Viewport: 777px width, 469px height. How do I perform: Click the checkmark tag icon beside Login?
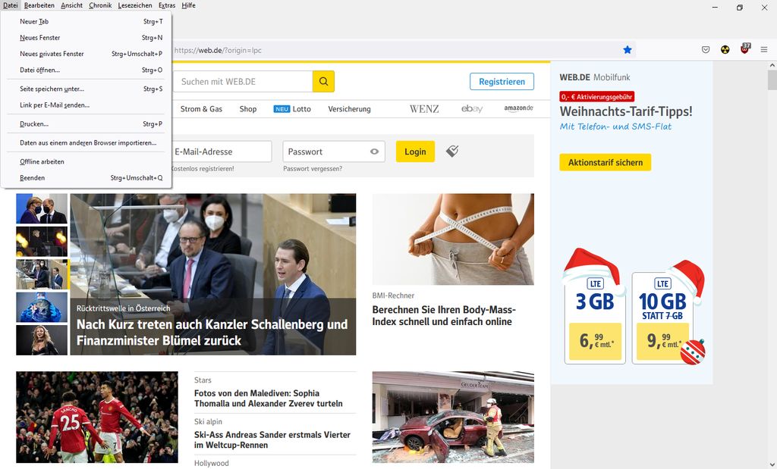(x=452, y=151)
